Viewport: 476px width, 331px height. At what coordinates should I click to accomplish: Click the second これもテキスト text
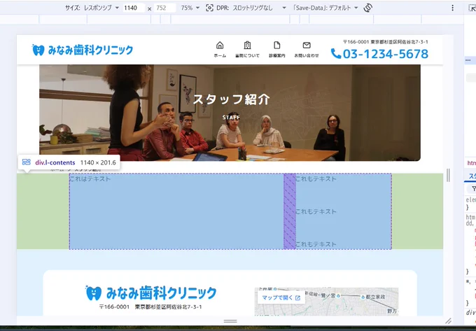(316, 211)
